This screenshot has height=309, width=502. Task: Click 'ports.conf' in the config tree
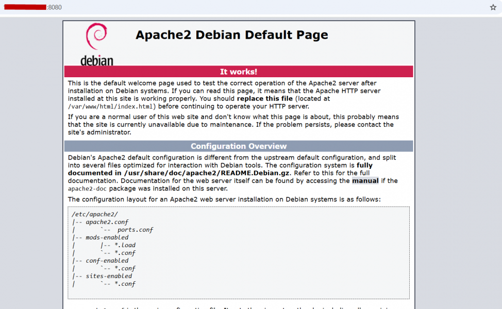pos(135,230)
